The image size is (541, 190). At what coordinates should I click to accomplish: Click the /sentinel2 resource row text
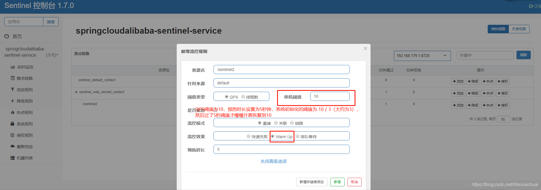pos(90,104)
